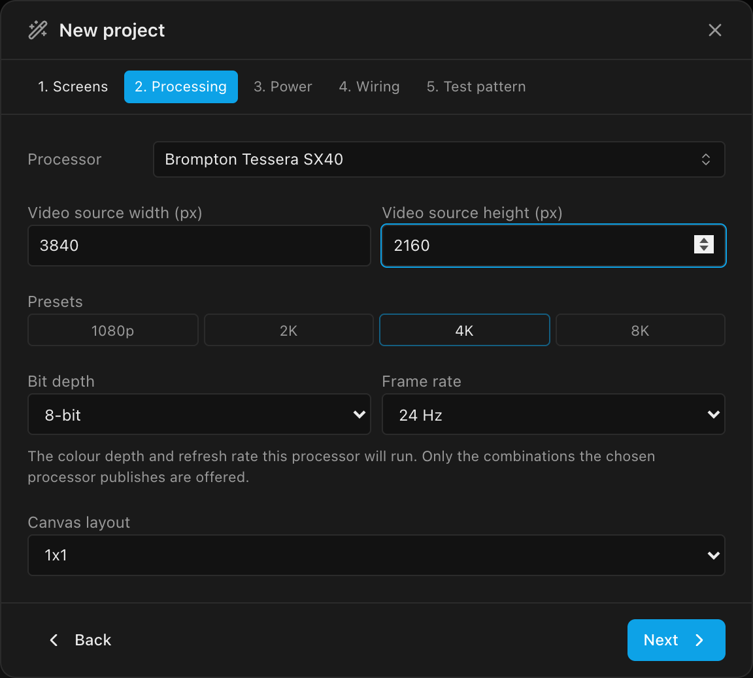Open the Bit depth dropdown
Image resolution: width=753 pixels, height=678 pixels.
(199, 415)
